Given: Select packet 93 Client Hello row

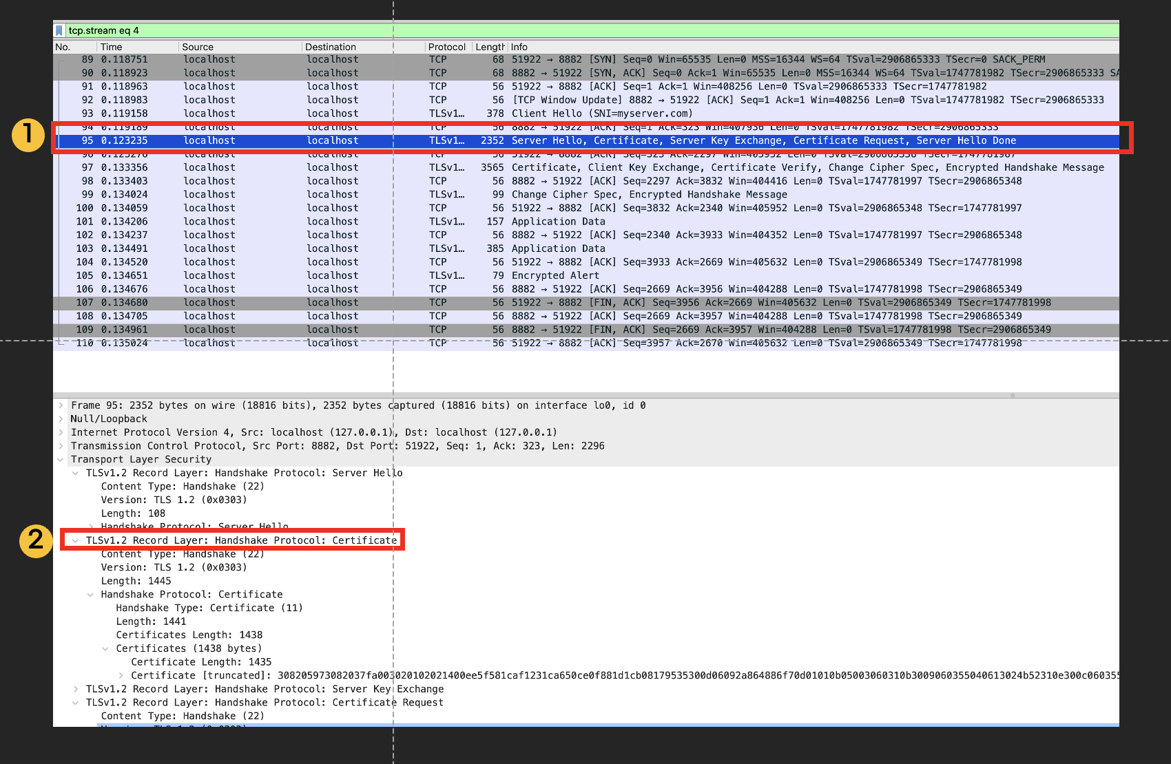Looking at the screenshot, I should tap(586, 114).
